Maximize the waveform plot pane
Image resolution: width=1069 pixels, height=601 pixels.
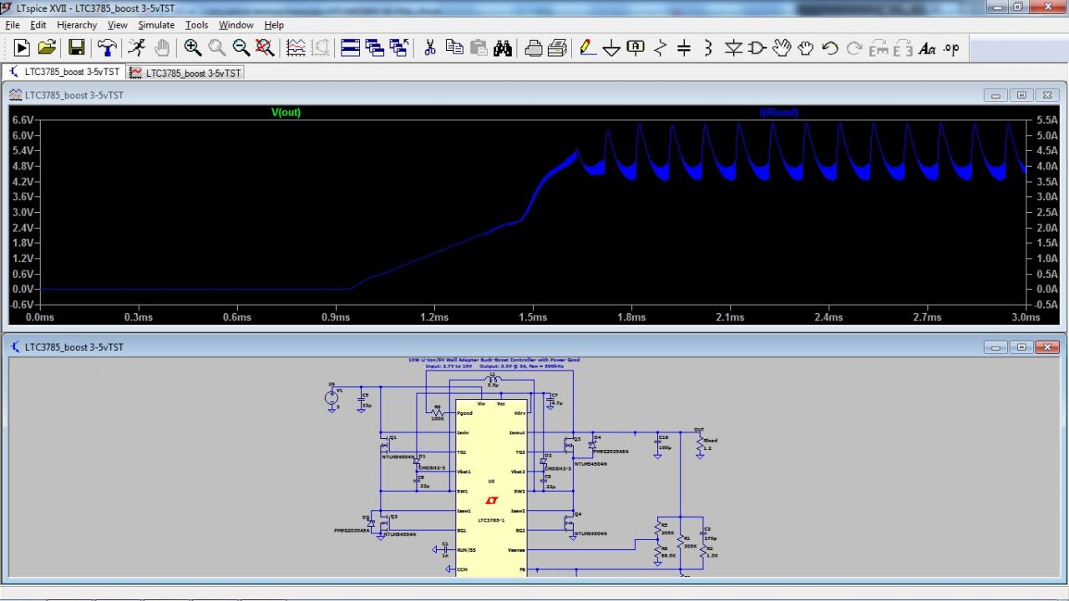pos(1021,95)
